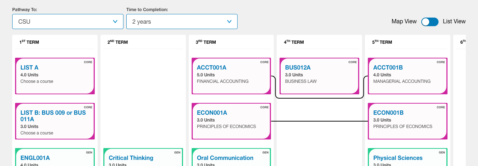Click the chevron arrow beside 2 years

coord(229,22)
